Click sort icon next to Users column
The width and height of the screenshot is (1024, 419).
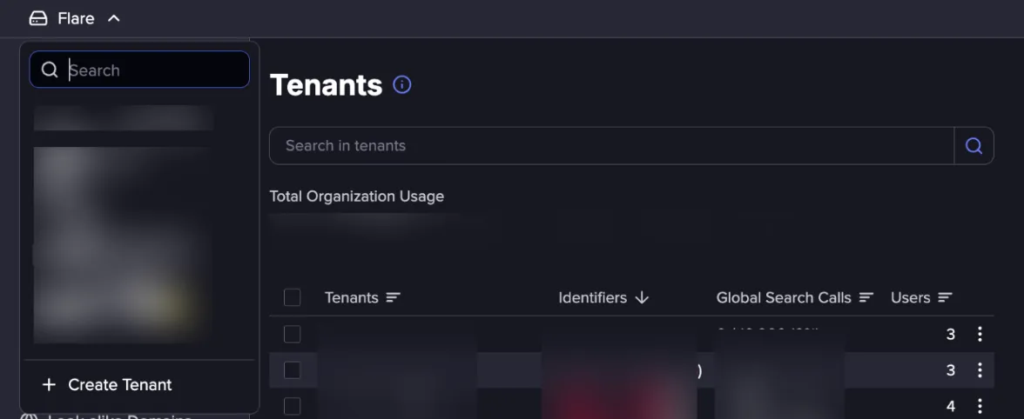(x=945, y=298)
